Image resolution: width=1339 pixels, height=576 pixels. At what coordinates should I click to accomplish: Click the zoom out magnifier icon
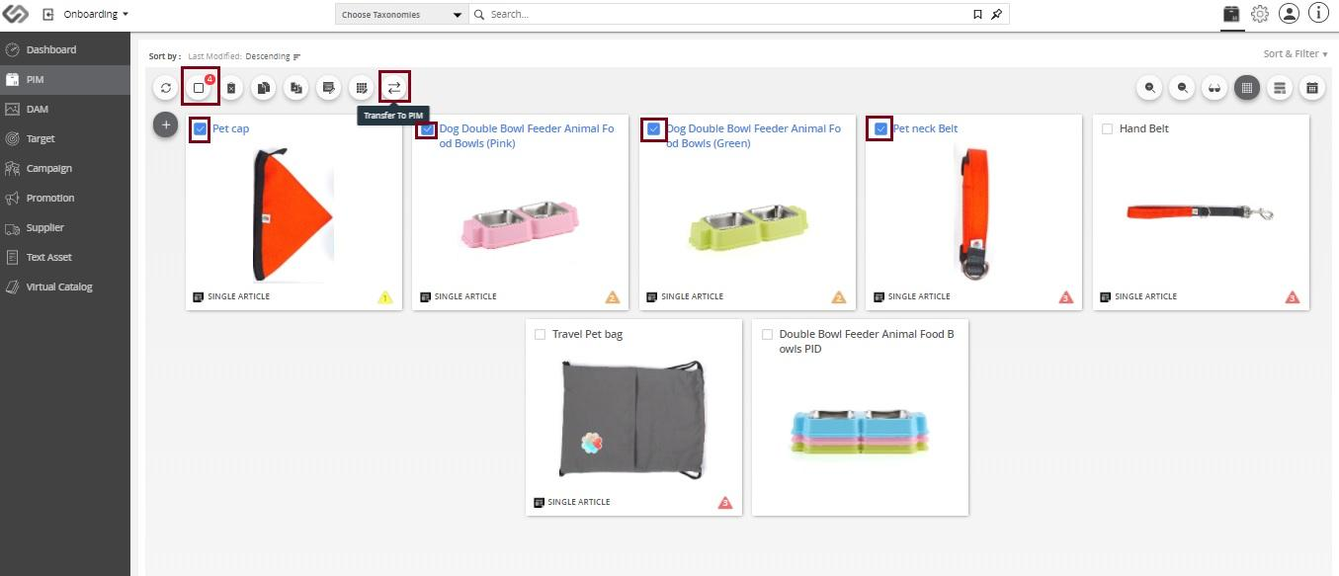point(1183,88)
